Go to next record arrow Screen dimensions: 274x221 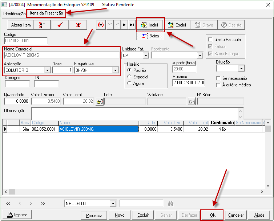124,25
